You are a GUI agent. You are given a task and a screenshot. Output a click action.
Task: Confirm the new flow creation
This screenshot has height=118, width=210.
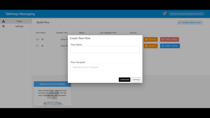click(x=124, y=80)
